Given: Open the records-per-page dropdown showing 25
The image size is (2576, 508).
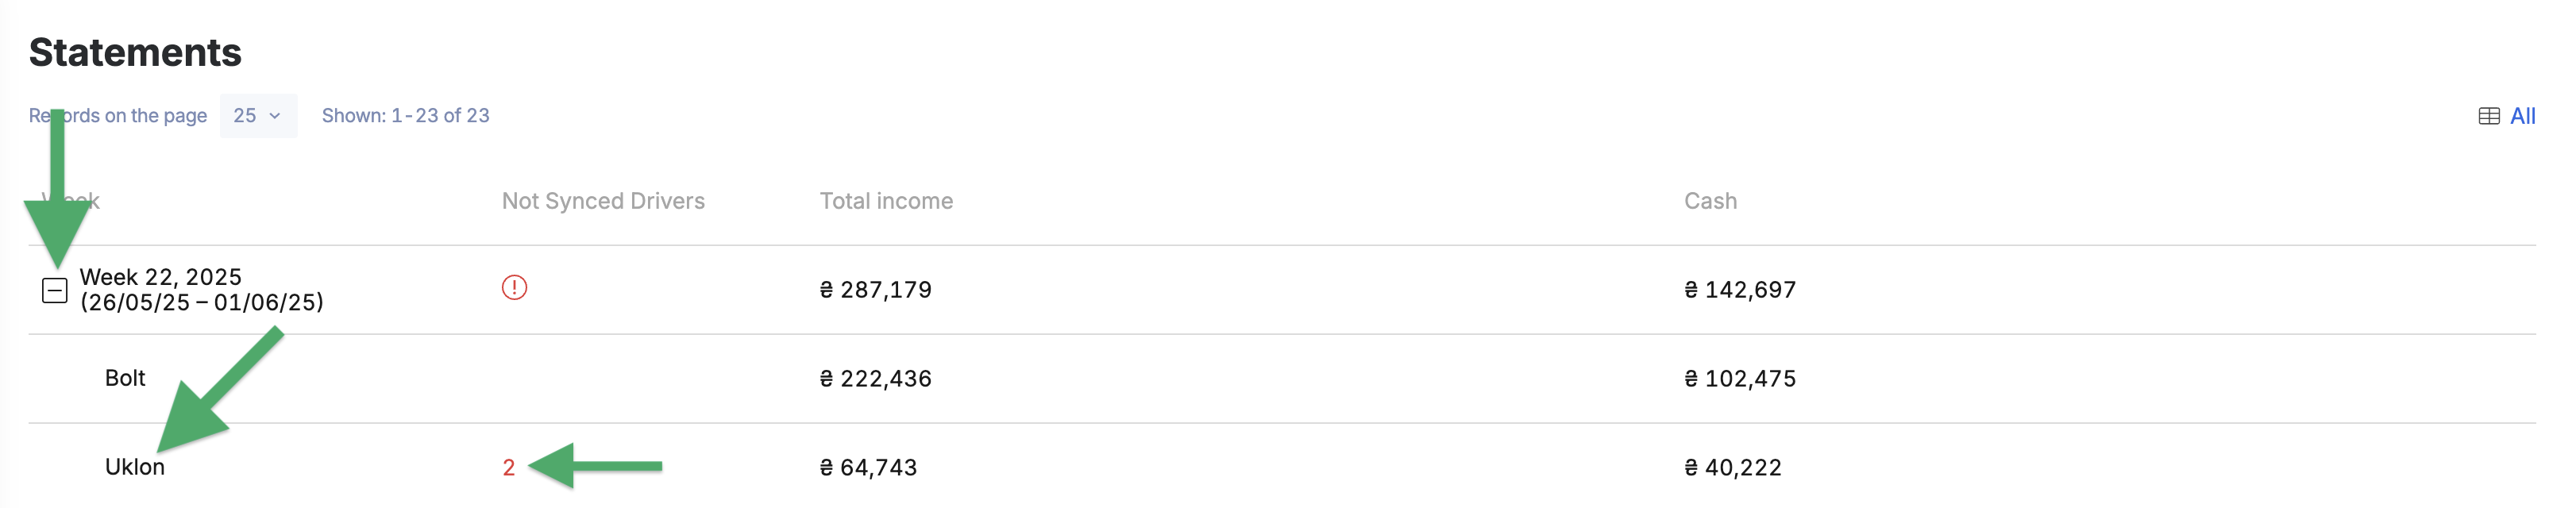Looking at the screenshot, I should click(258, 116).
